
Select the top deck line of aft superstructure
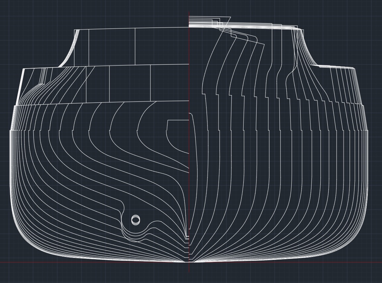(132, 28)
